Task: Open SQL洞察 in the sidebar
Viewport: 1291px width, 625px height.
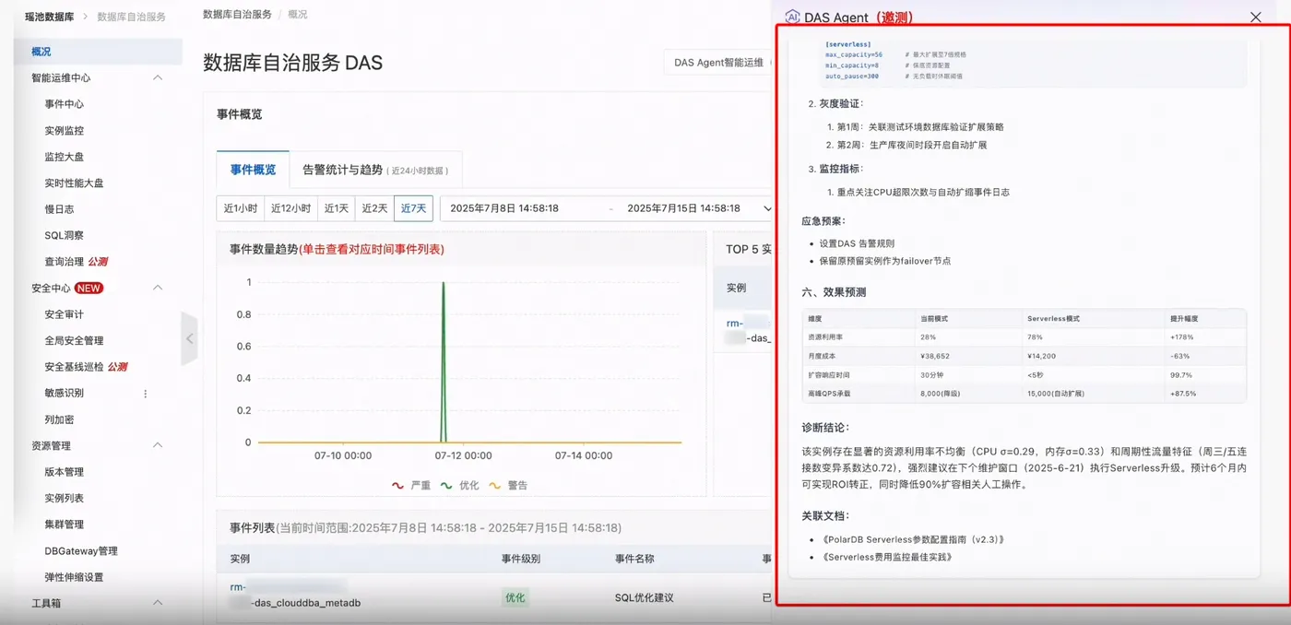Action: [64, 236]
